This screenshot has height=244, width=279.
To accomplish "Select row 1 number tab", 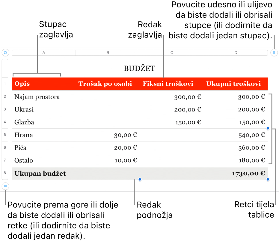I will [5, 84].
